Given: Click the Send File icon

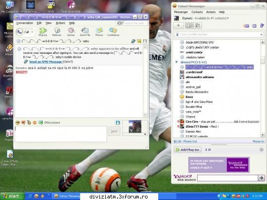Looking at the screenshot, I should coord(85,32).
